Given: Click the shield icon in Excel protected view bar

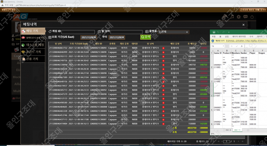Looking at the screenshot, I should click(213, 41).
